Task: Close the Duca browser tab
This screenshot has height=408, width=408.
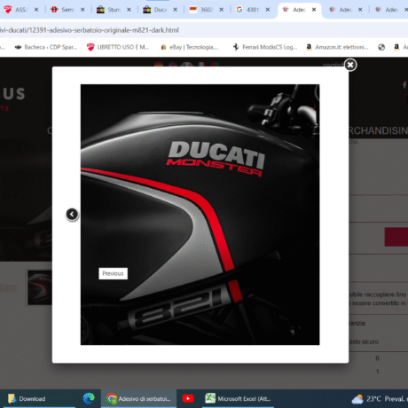Action: (x=175, y=10)
